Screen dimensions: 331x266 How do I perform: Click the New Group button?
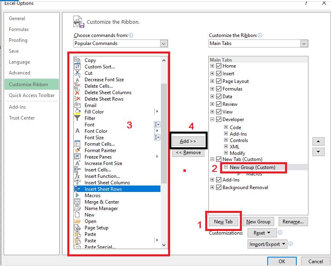point(258,221)
